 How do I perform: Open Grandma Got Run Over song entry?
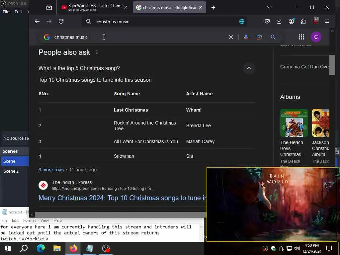point(305,67)
